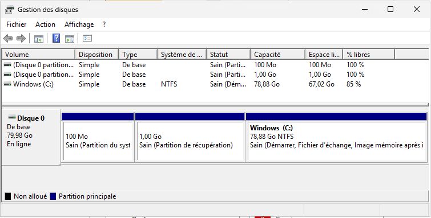This screenshot has height=218, width=431.
Task: Click the En ligne disk status text
Action: pos(19,144)
